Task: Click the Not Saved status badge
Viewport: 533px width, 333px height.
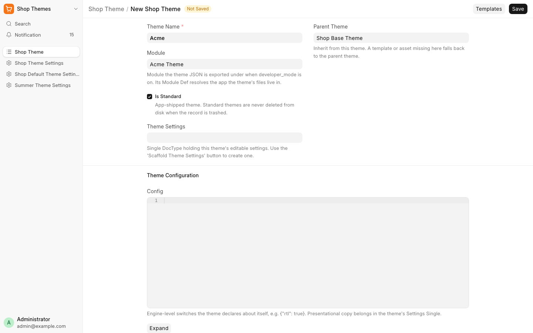Action: point(198,9)
